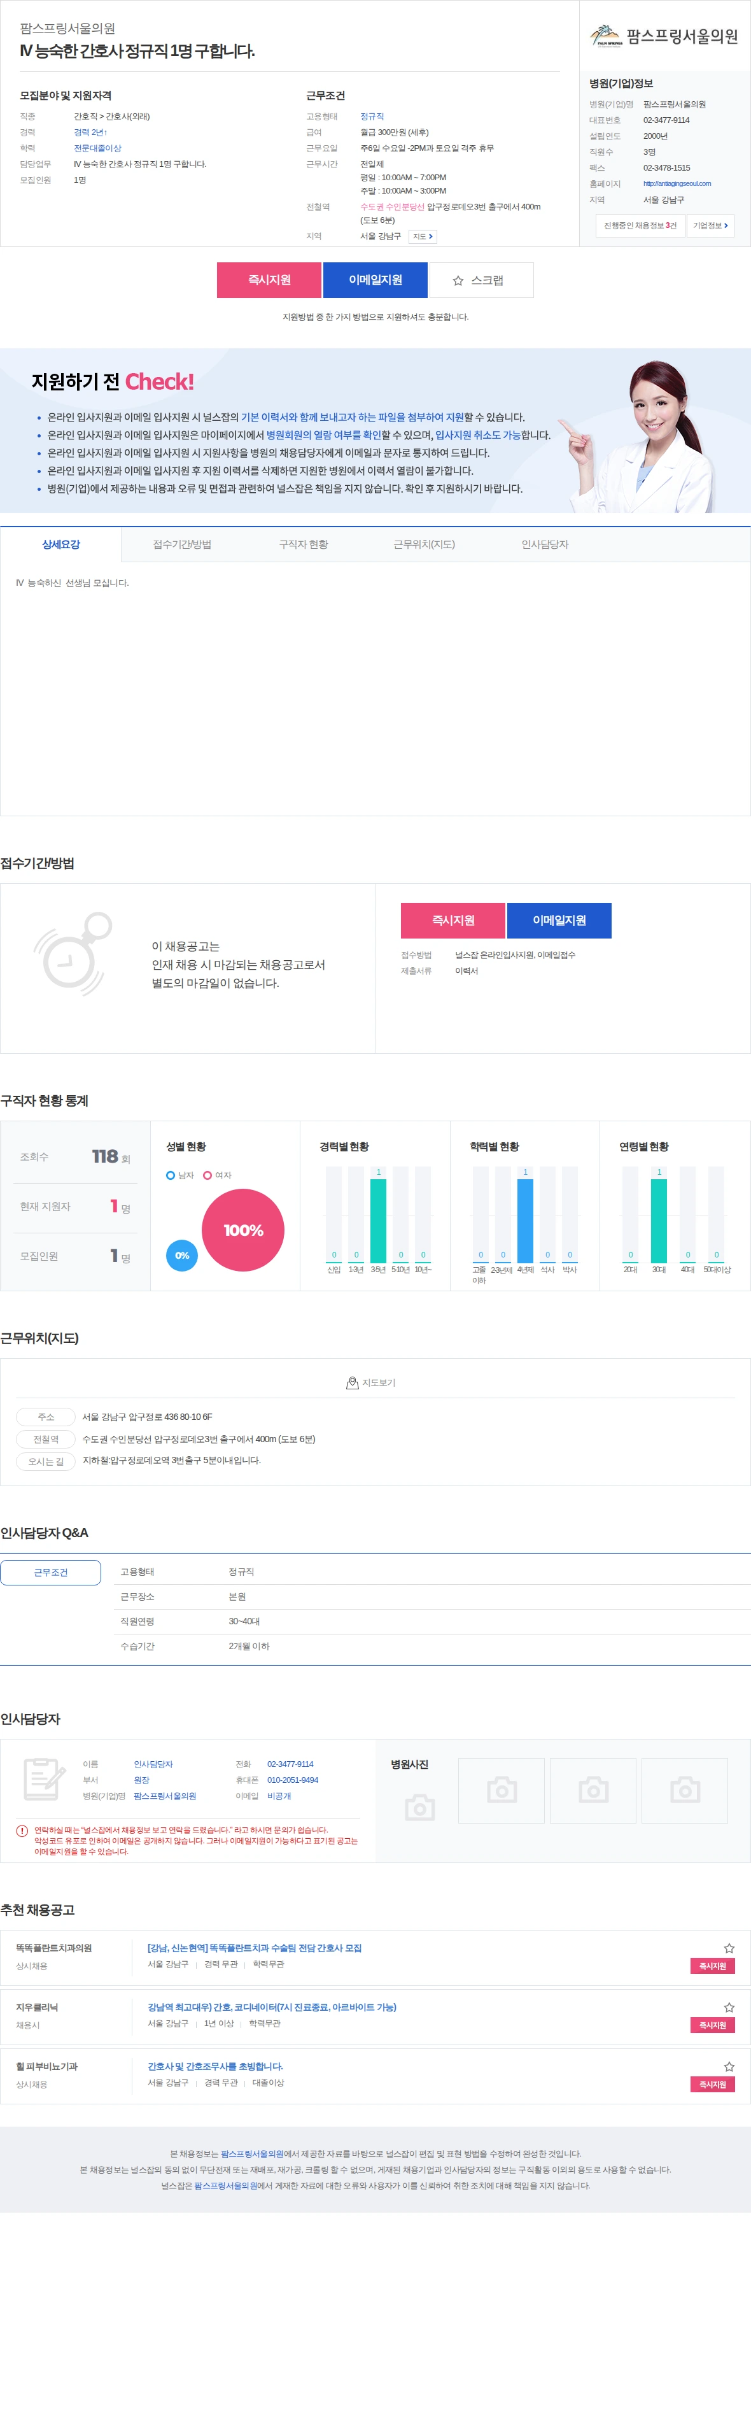Click the 02-3477-9114 phone link in 인사담당자

(290, 1764)
